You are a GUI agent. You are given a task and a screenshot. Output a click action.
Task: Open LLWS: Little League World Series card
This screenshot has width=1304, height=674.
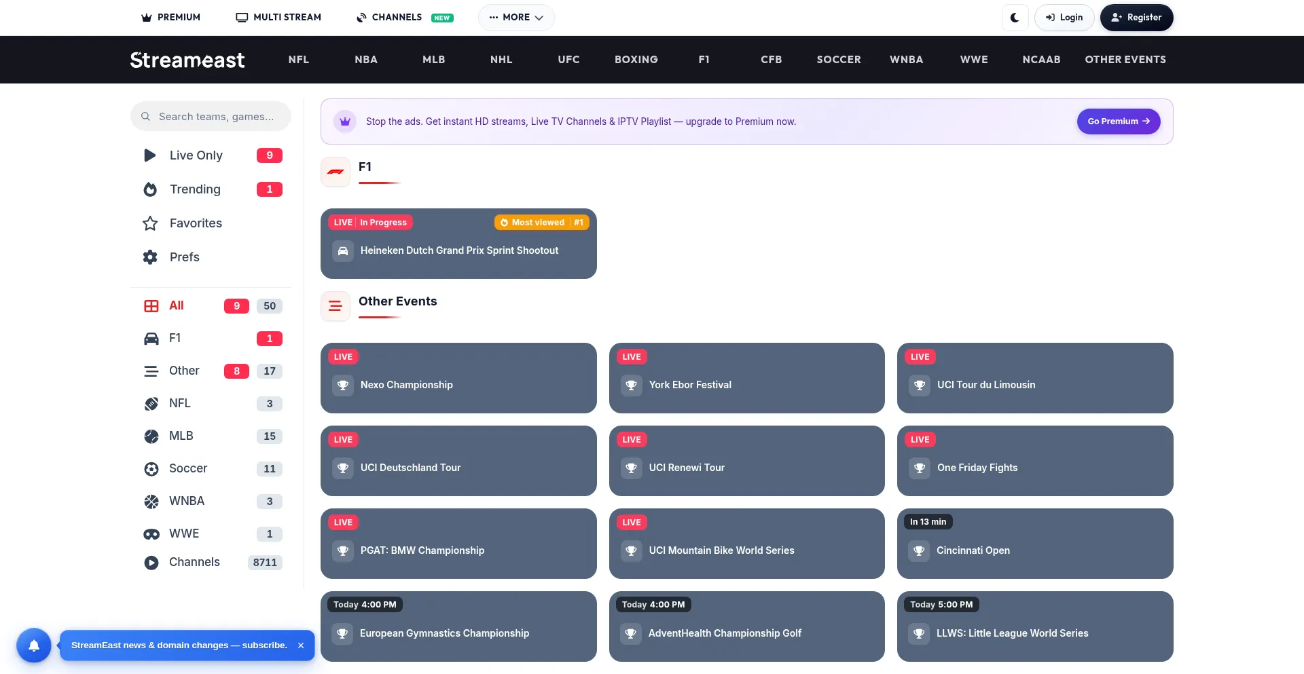pyautogui.click(x=1035, y=626)
